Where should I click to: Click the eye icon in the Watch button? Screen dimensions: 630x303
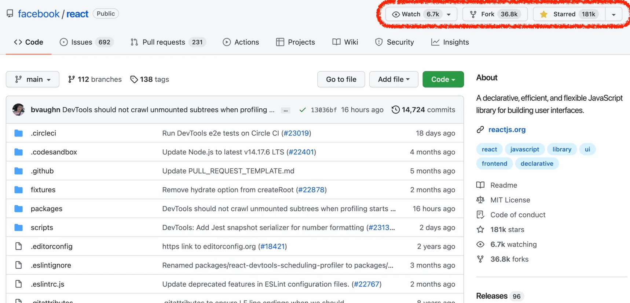click(x=396, y=14)
